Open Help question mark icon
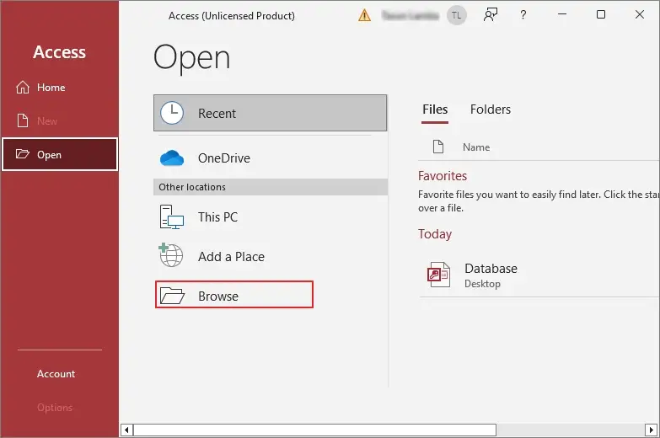The image size is (660, 438). point(523,15)
